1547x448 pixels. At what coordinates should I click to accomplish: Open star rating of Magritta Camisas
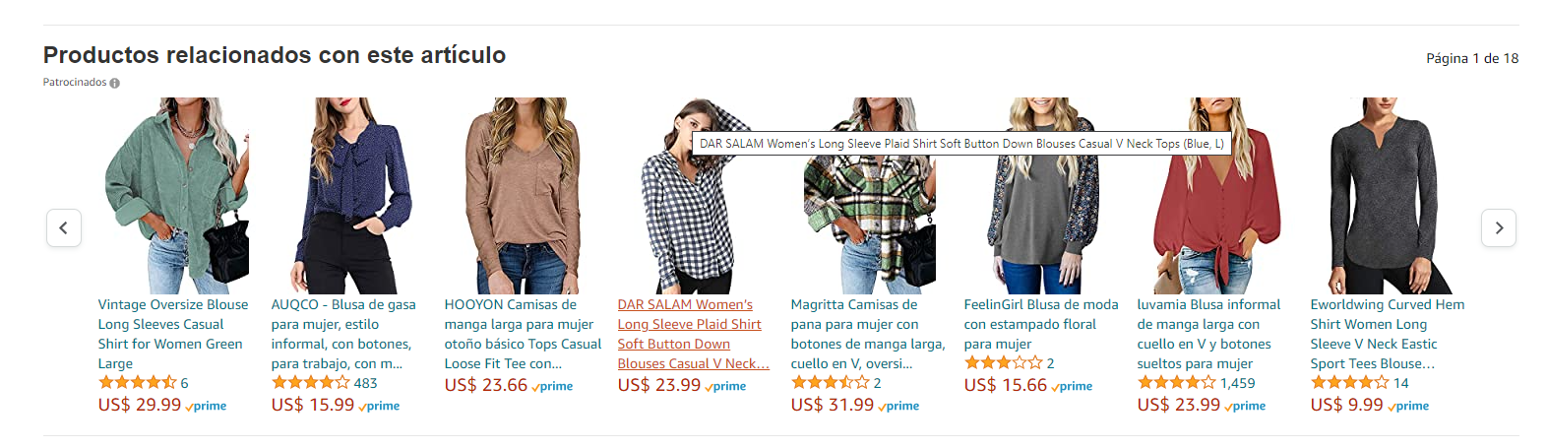830,383
